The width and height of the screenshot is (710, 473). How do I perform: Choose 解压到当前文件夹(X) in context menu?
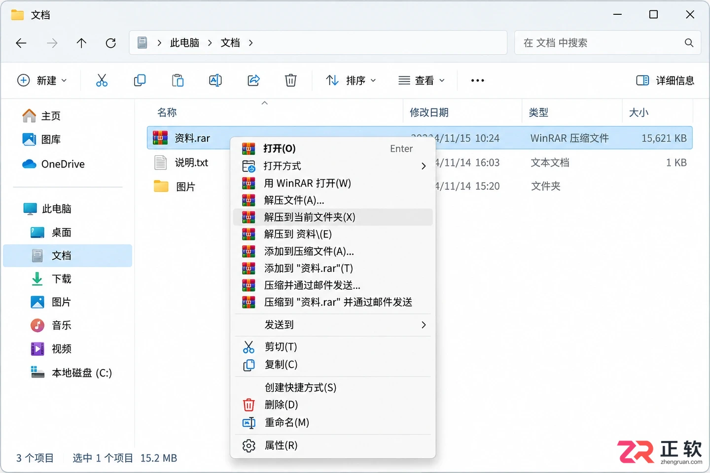point(333,217)
